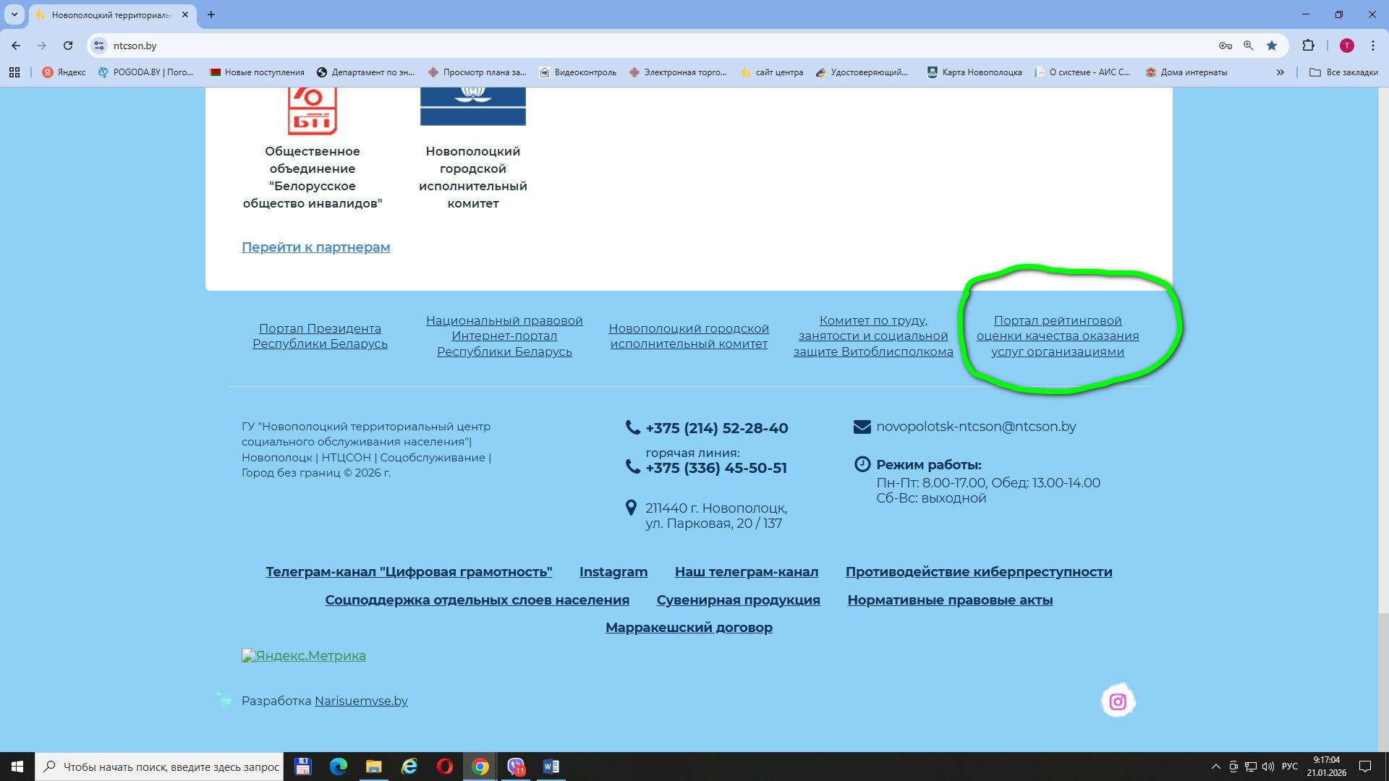Viewport: 1389px width, 781px height.
Task: Click the page reload button
Action: (x=68, y=46)
